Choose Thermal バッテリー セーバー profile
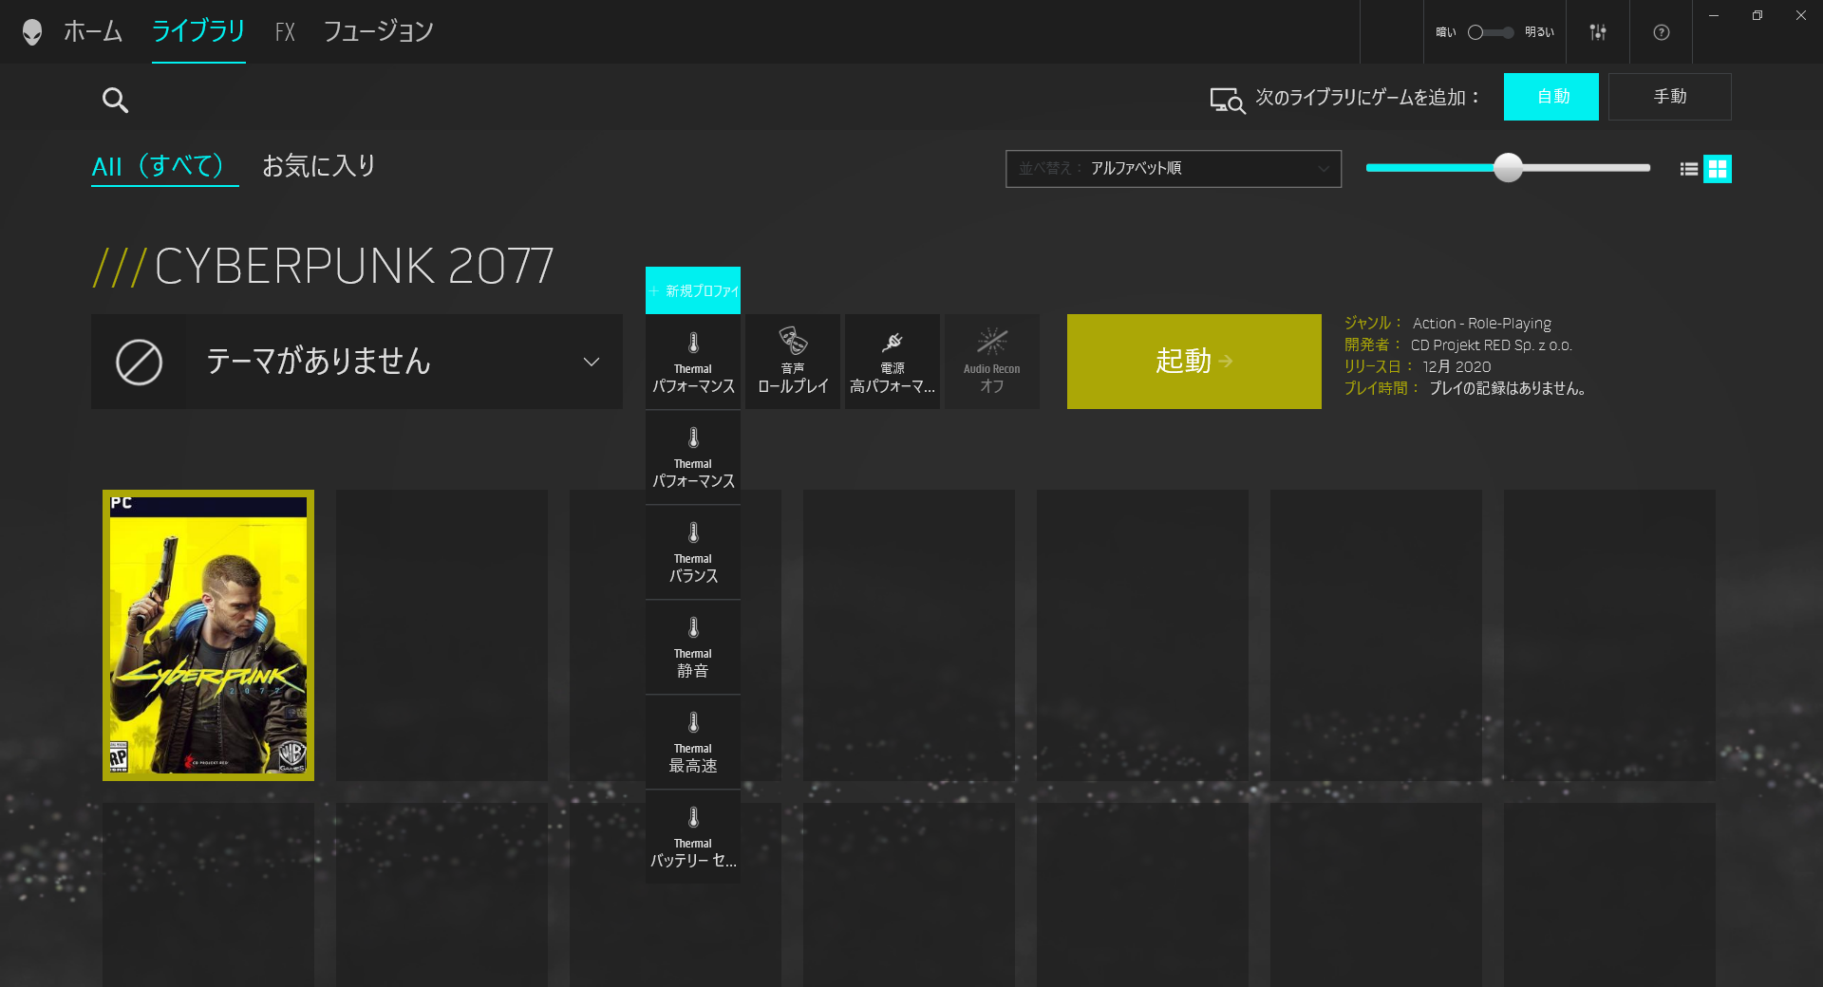 point(693,836)
